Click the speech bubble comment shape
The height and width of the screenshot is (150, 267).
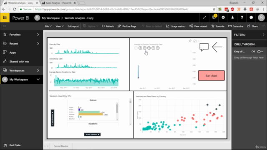click(x=204, y=47)
